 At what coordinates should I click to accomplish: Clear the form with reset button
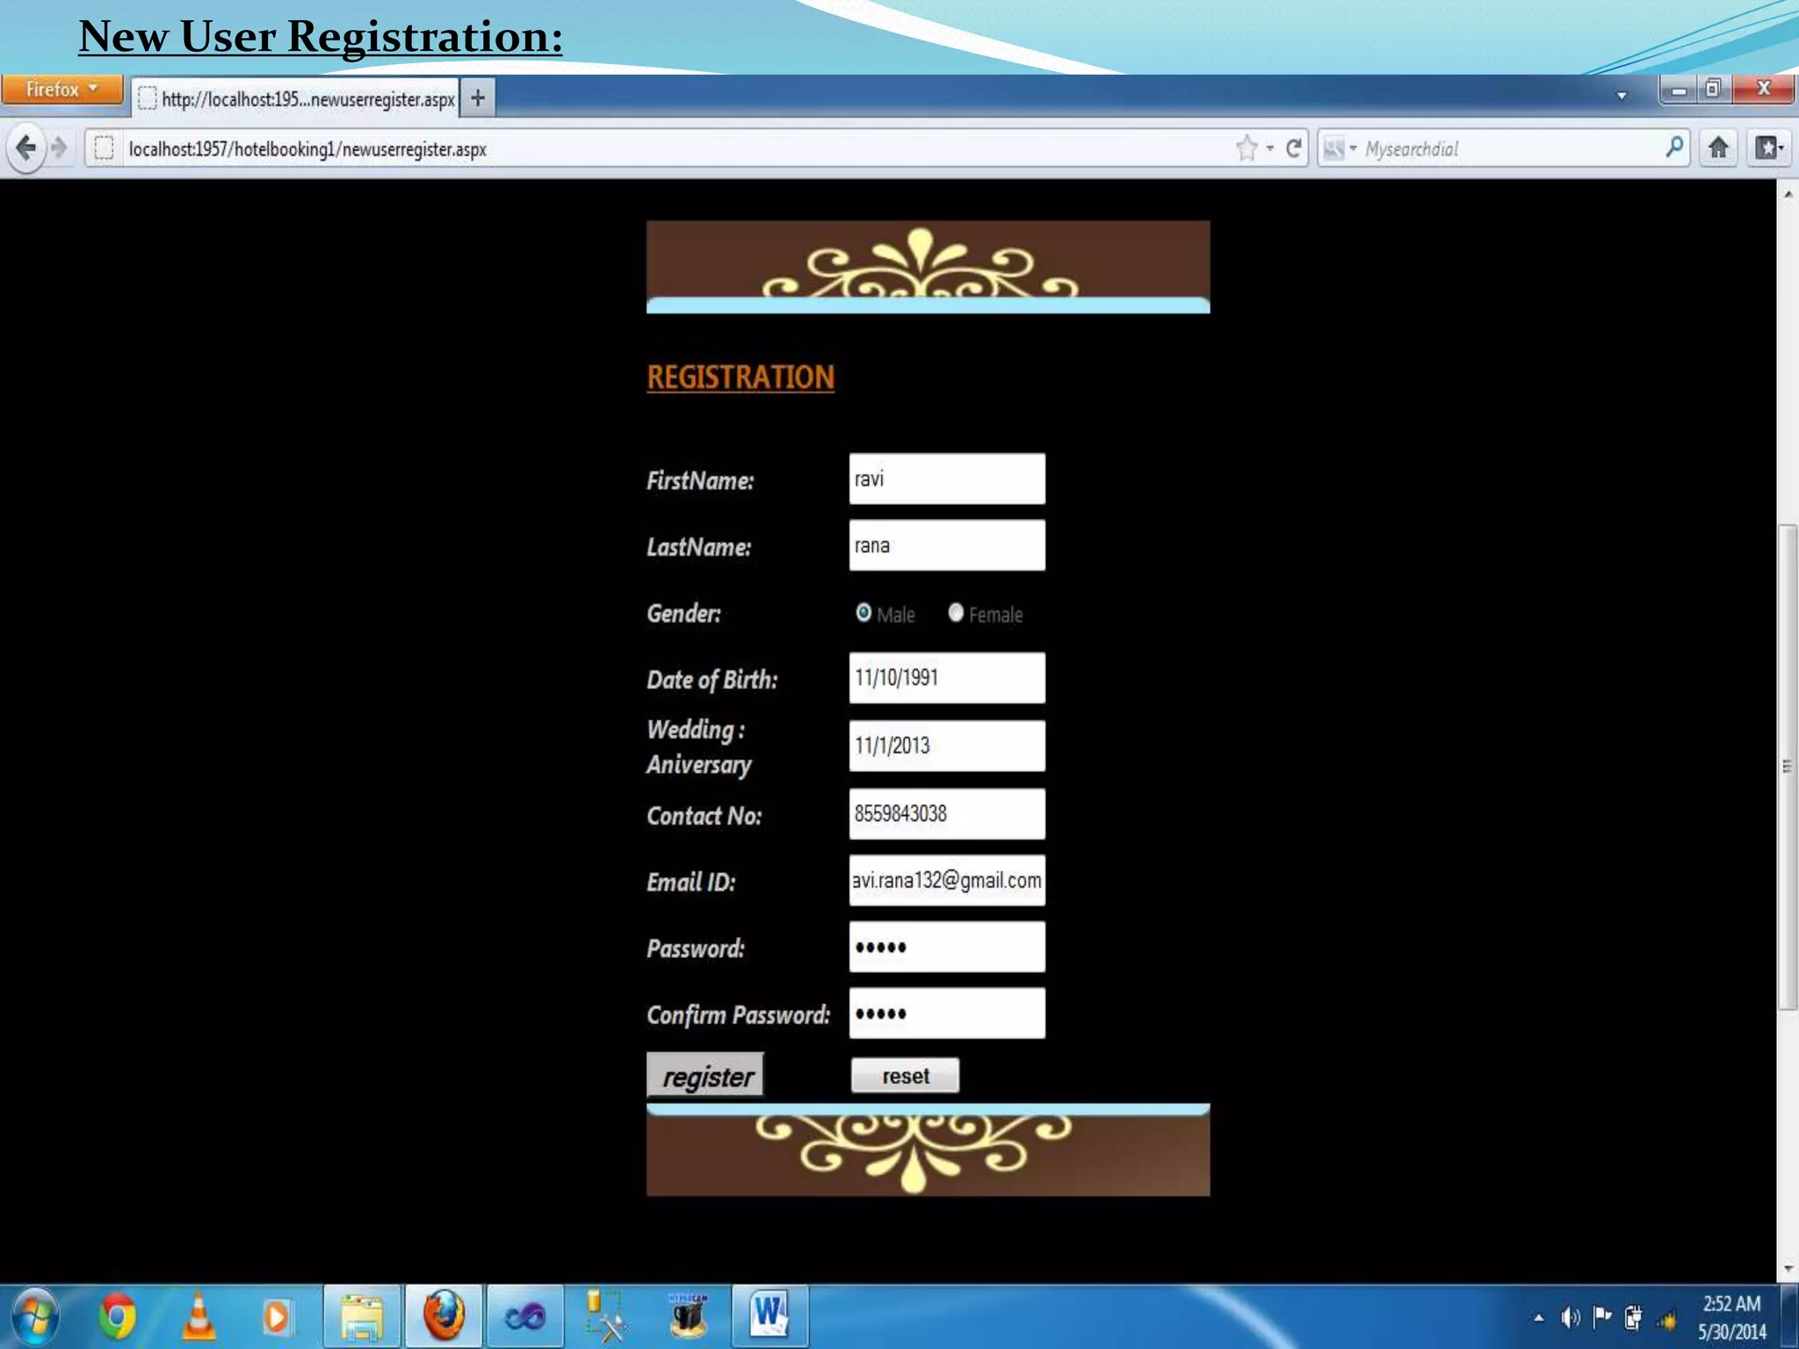pos(905,1076)
